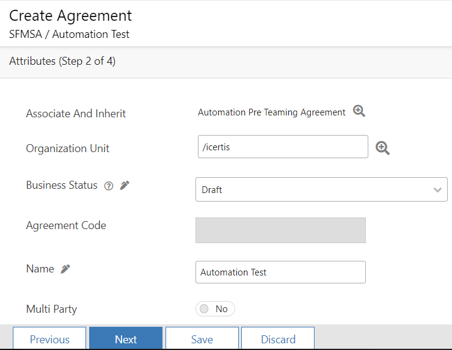This screenshot has width=452, height=350.
Task: Click the Attributes (Step 2 of 4) header
Action: point(62,61)
